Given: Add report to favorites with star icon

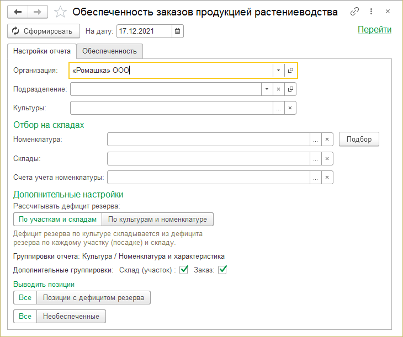Looking at the screenshot, I should tap(61, 12).
